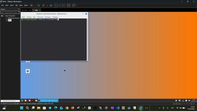
Task: Click the Терминал task in Mint panel
Action: 48,101
